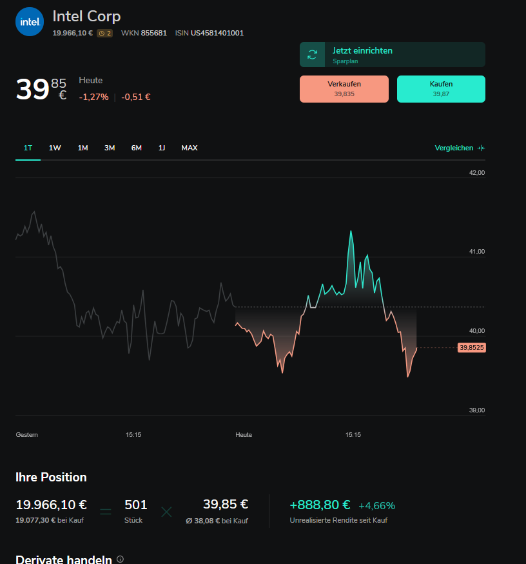This screenshot has width=526, height=564.
Task: Switch chart to 1M range
Action: [83, 148]
